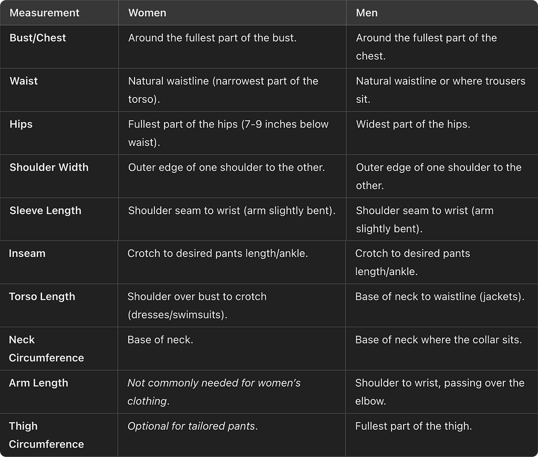Image resolution: width=538 pixels, height=457 pixels.
Task: Select the Torso Length row label
Action: click(x=42, y=297)
